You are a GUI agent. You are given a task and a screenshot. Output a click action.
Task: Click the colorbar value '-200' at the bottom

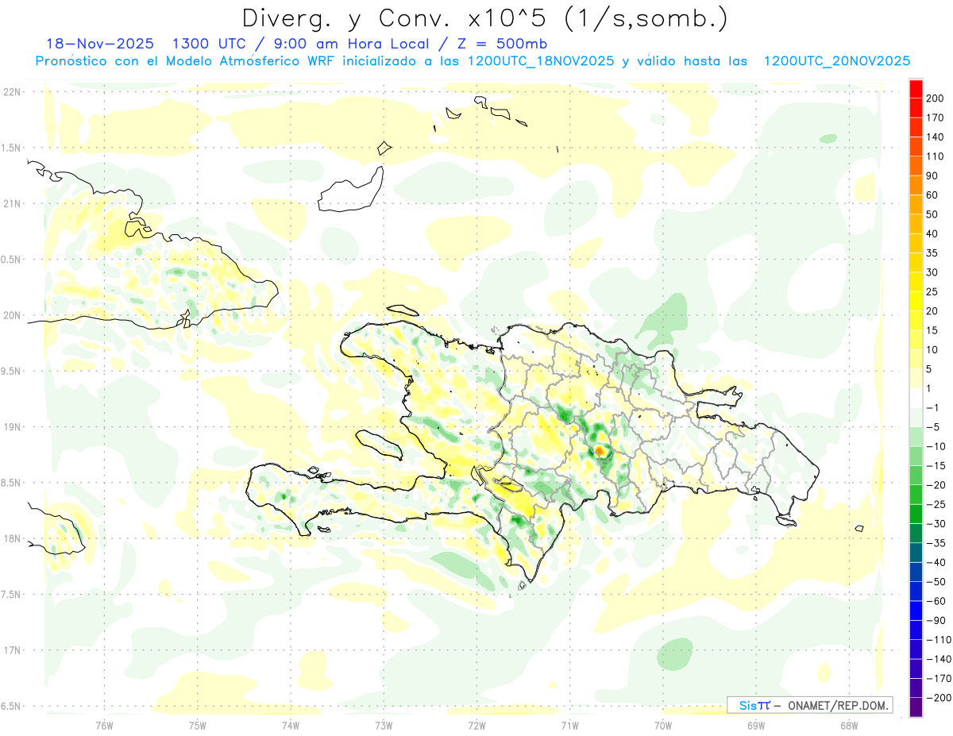click(939, 697)
